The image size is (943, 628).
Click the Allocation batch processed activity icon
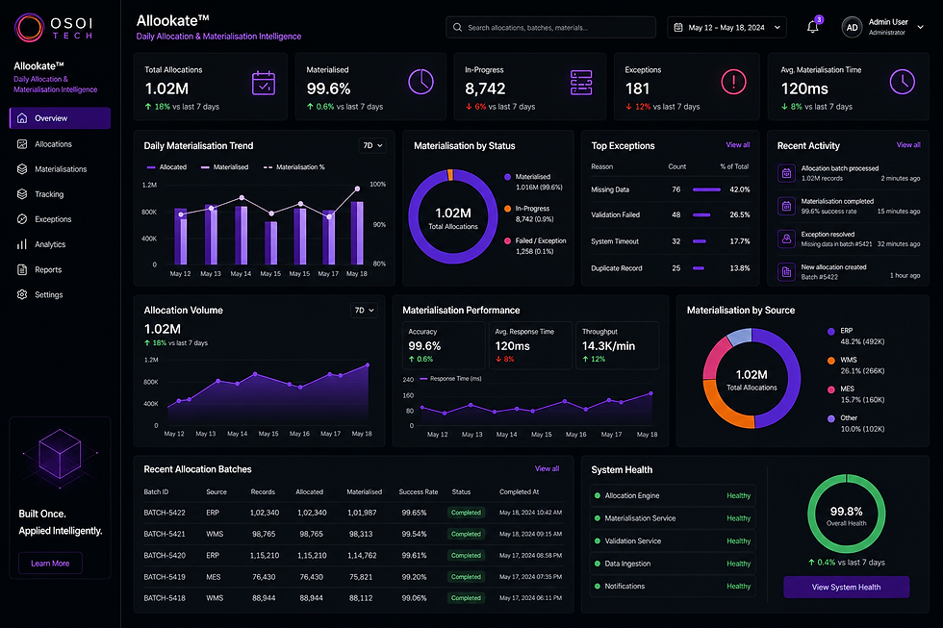[x=786, y=174]
